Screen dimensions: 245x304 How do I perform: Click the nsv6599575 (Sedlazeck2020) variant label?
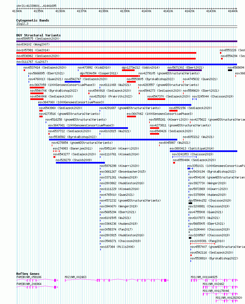point(38,39)
